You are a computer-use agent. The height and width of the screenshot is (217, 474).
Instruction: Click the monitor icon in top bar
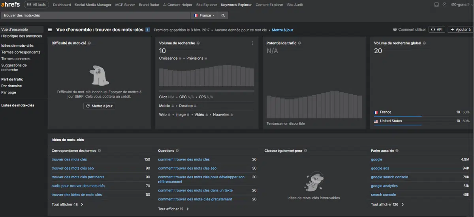436,5
